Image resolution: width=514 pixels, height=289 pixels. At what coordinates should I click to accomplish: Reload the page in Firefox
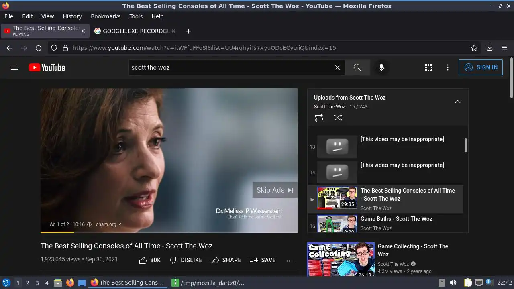tap(39, 48)
